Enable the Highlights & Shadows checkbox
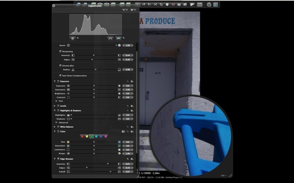Viewport: 294px width, 183px height. (58, 111)
